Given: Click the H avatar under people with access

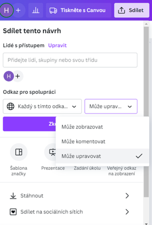Looking at the screenshot, I should [x=9, y=76].
